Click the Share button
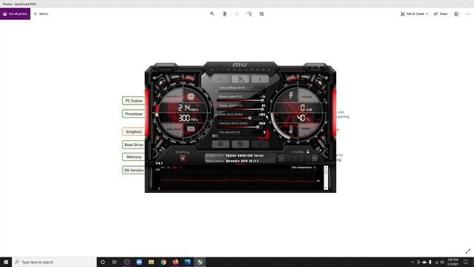Screen dimensions: 474x267 tap(441, 14)
